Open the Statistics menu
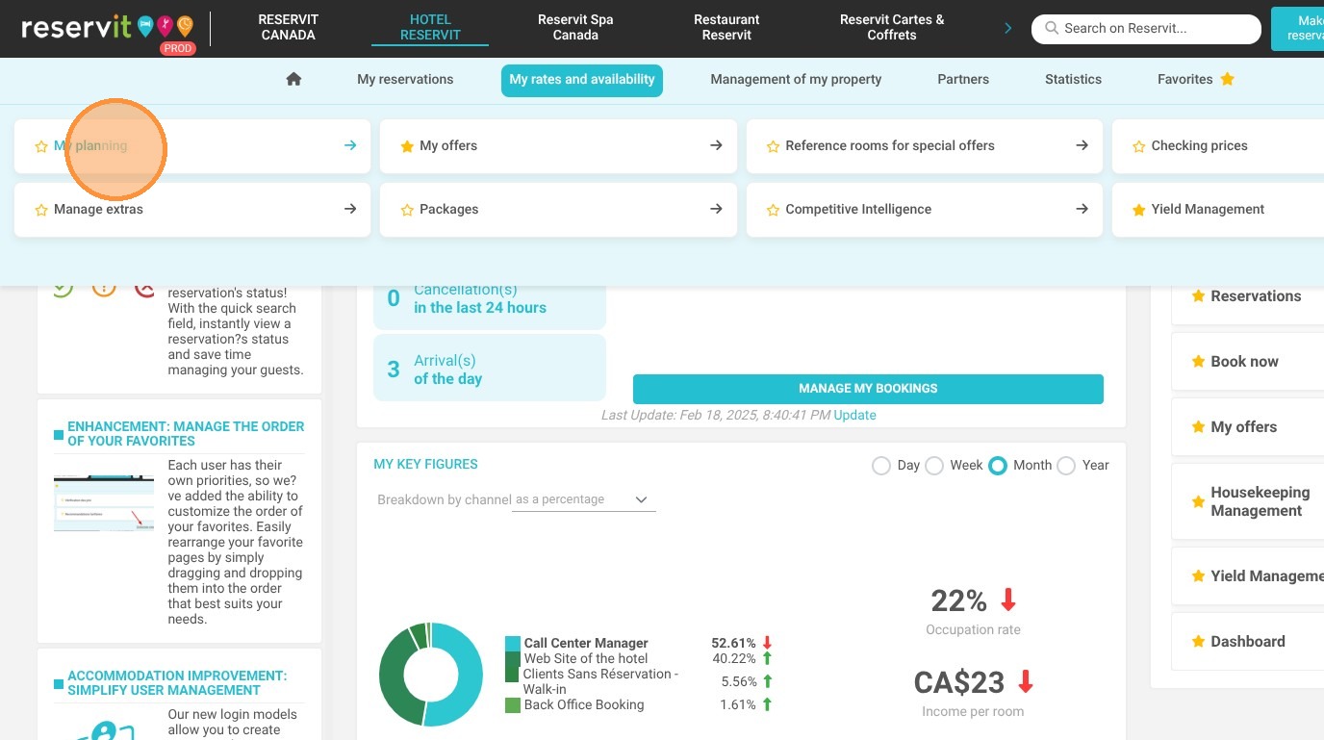The image size is (1324, 740). tap(1073, 80)
